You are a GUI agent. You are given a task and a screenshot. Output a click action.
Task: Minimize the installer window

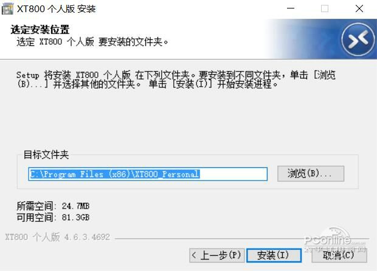point(291,8)
